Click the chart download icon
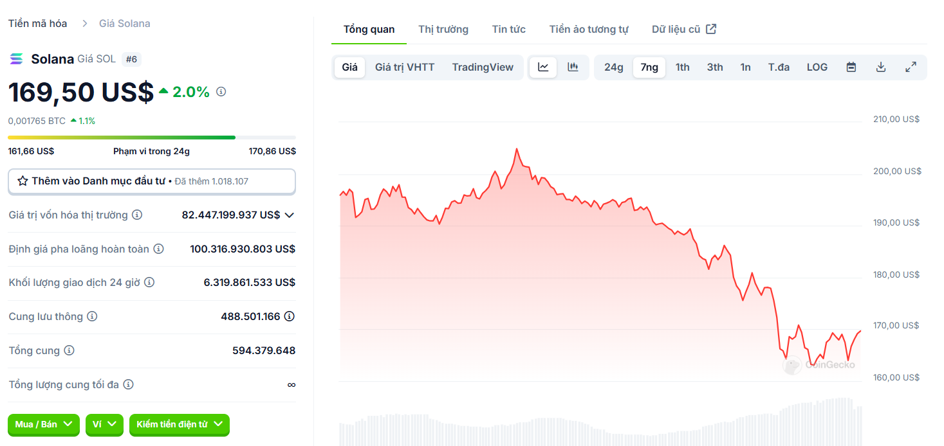Viewport: 944px width, 446px height. click(x=880, y=66)
